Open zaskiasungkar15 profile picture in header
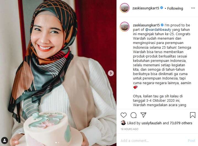Viewport: 198px width, 146px height. coord(124,8)
